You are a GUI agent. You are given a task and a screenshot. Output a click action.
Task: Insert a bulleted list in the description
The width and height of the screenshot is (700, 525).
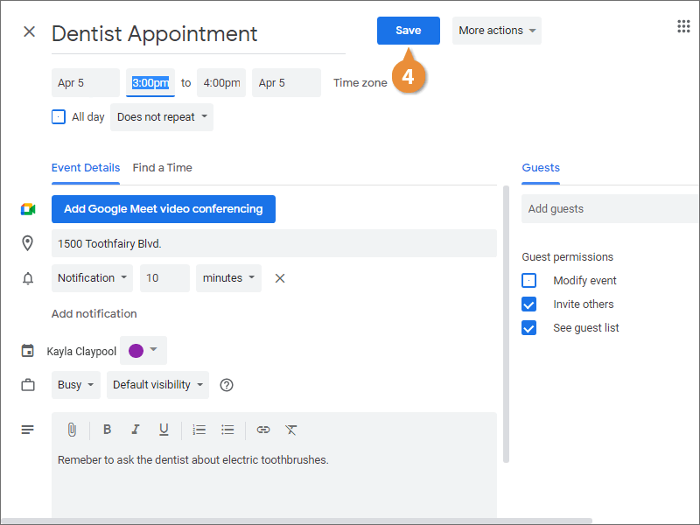227,430
